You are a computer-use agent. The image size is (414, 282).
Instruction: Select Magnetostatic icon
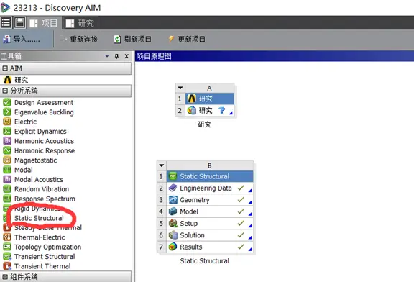pyautogui.click(x=7, y=160)
